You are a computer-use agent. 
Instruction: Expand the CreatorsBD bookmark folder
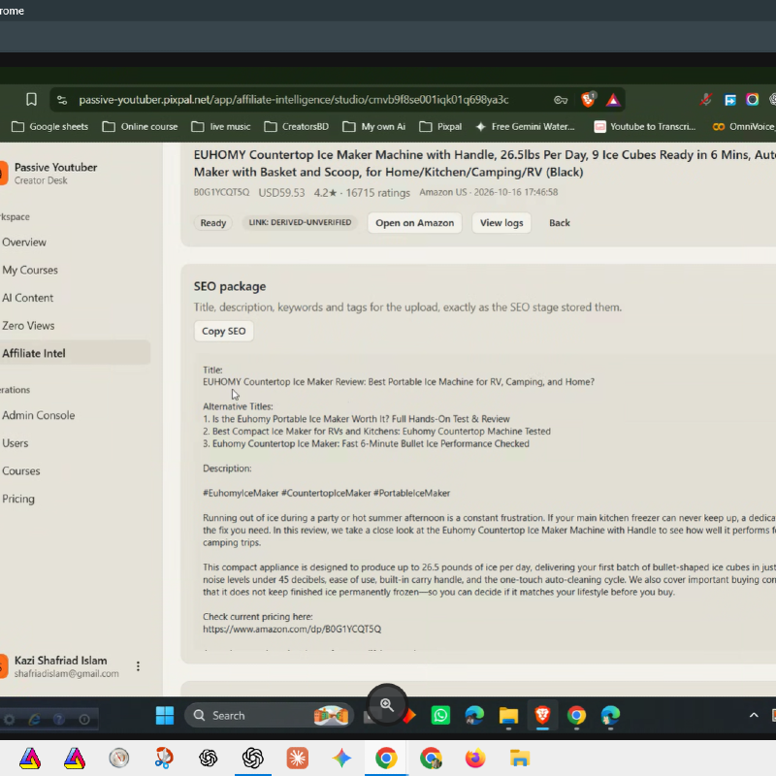(296, 127)
